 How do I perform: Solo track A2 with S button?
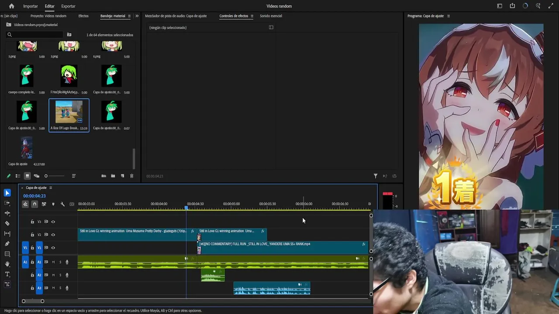point(60,275)
